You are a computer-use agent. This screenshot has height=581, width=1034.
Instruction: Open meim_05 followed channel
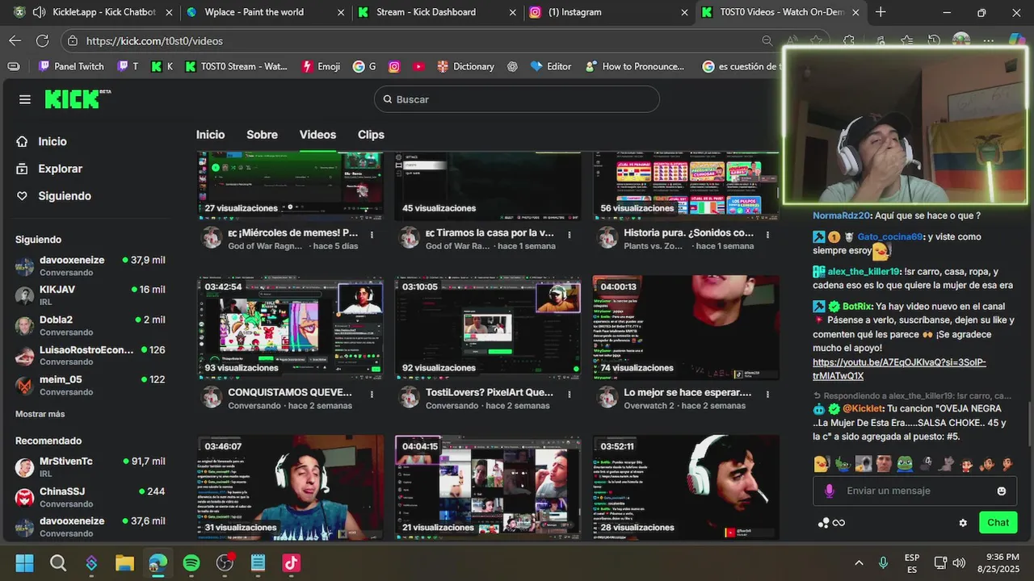tap(90, 384)
